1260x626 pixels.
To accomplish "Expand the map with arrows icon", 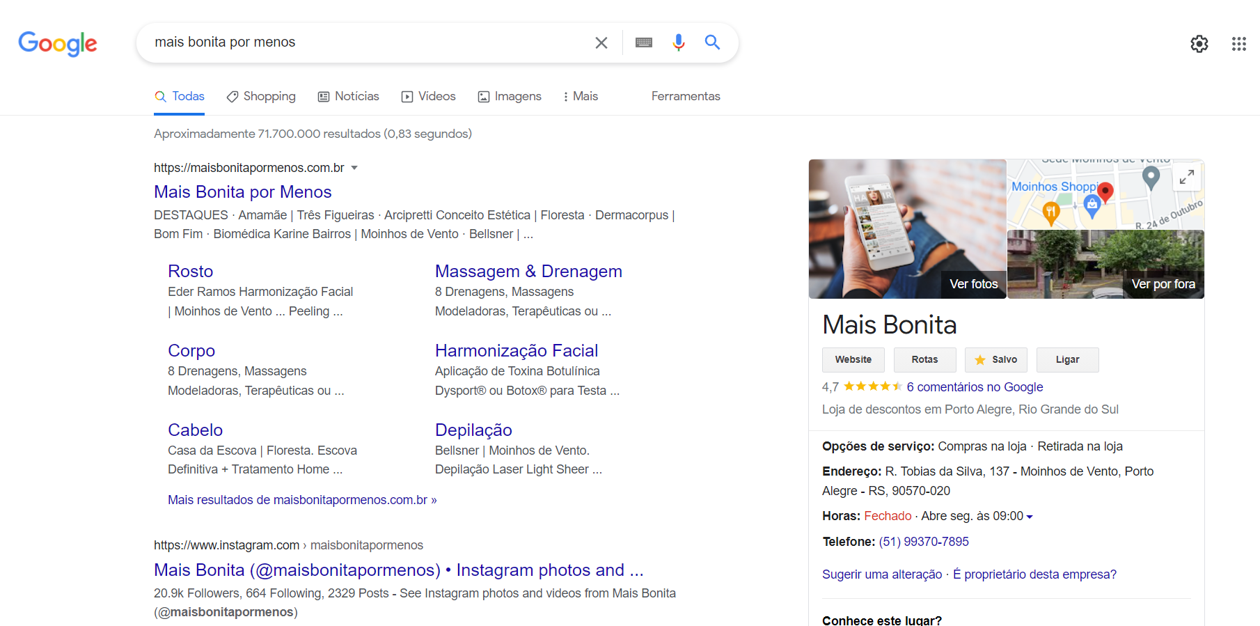I will point(1187,177).
